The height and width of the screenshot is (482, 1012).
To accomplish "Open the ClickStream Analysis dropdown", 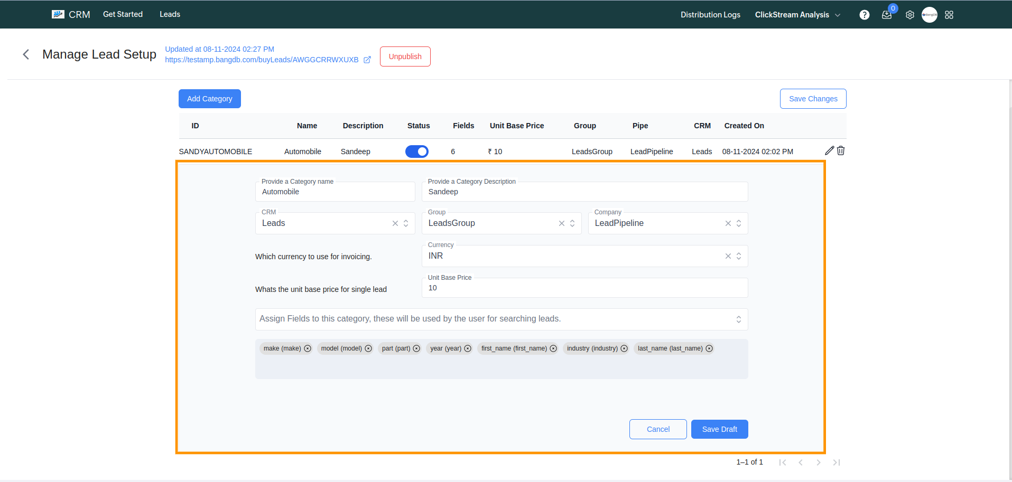I will (797, 15).
